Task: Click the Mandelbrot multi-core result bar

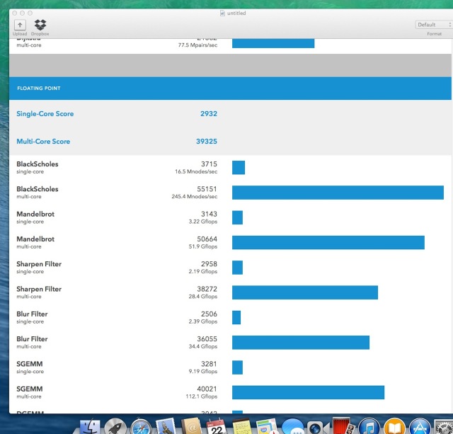Action: (328, 242)
